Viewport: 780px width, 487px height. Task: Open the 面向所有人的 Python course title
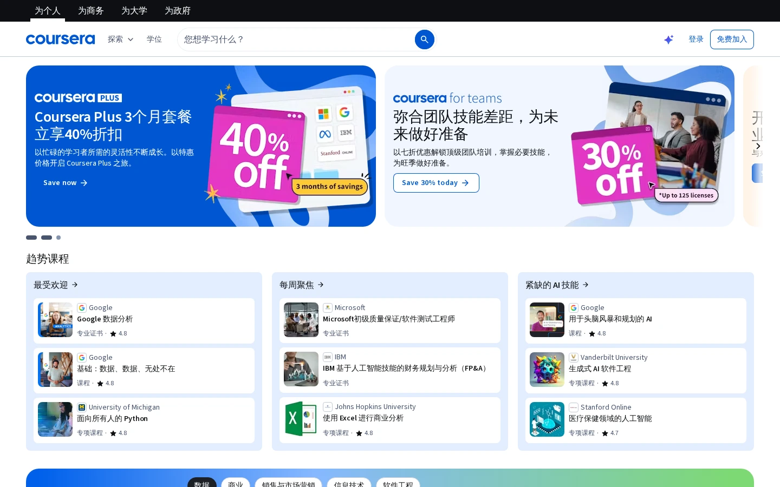pyautogui.click(x=112, y=419)
